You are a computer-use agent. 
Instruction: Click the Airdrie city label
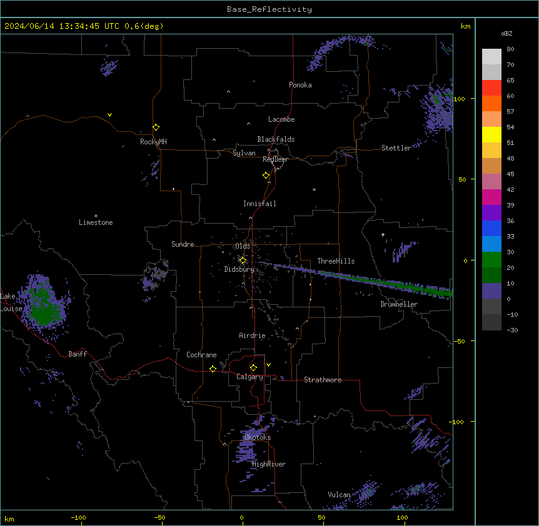click(x=253, y=335)
